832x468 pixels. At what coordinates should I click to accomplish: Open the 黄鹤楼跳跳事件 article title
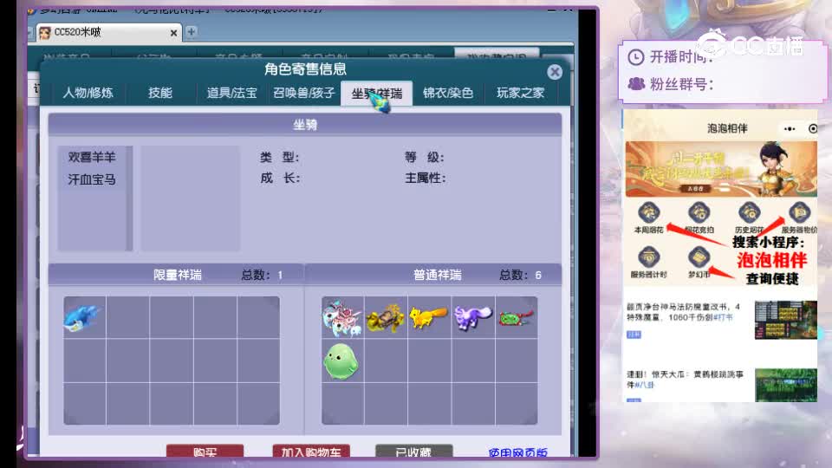tap(685, 380)
